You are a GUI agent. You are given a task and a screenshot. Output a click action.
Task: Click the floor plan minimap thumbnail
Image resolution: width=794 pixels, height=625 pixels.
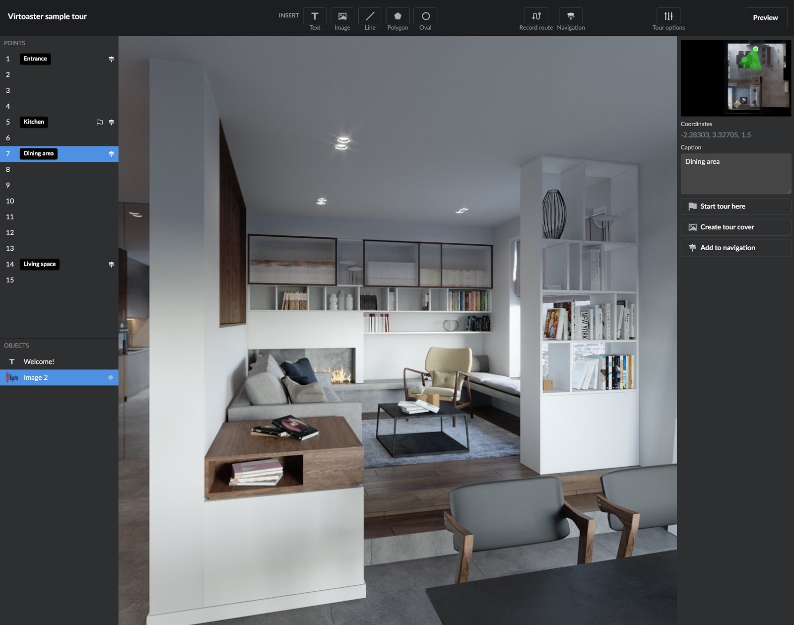tap(735, 78)
